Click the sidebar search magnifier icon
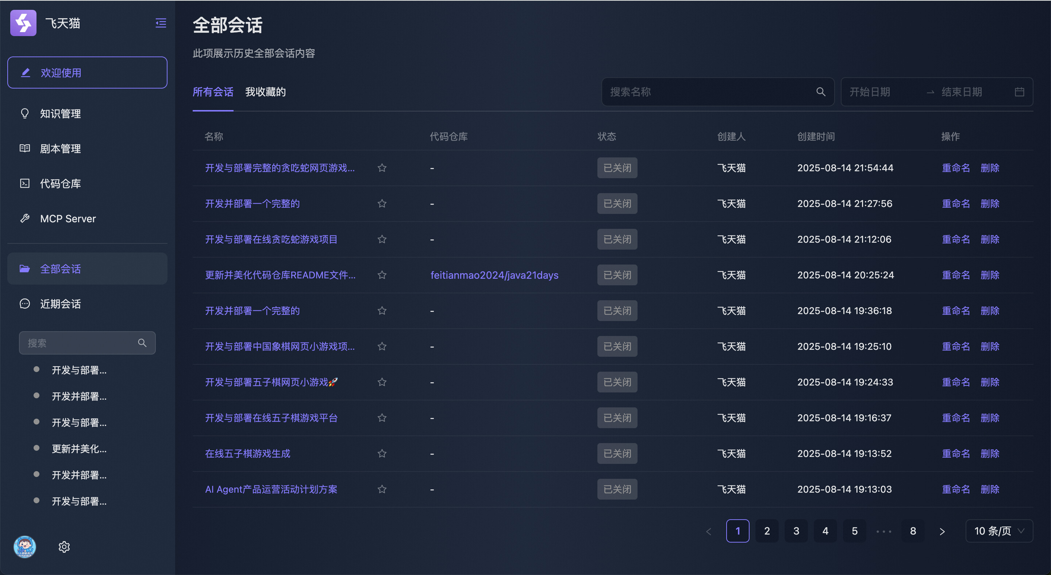This screenshot has height=575, width=1051. pyautogui.click(x=142, y=343)
